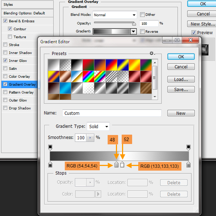
Task: Pick the rainbow spectrum gradient preset
Action: coord(88,76)
